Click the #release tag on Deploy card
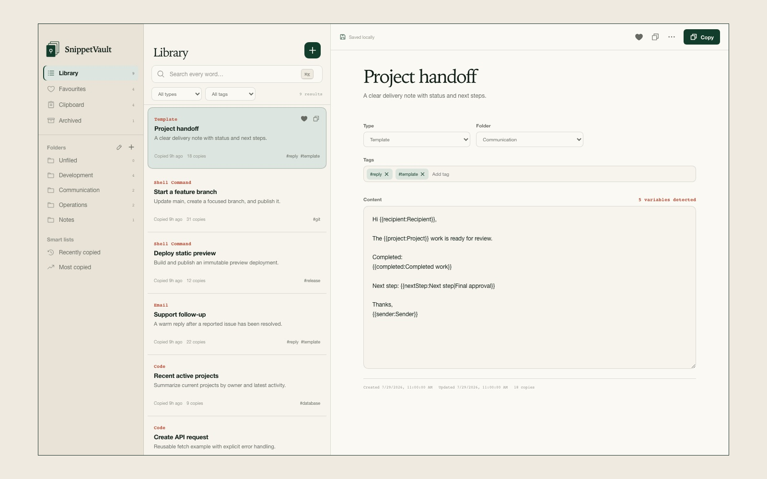This screenshot has height=479, width=767. pos(312,281)
